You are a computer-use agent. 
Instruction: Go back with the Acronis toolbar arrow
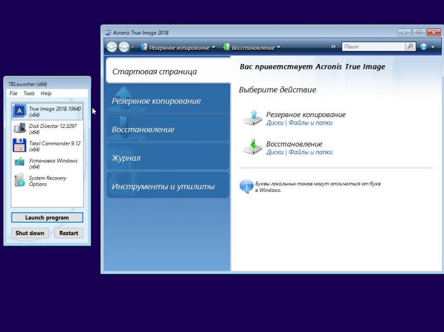[112, 46]
